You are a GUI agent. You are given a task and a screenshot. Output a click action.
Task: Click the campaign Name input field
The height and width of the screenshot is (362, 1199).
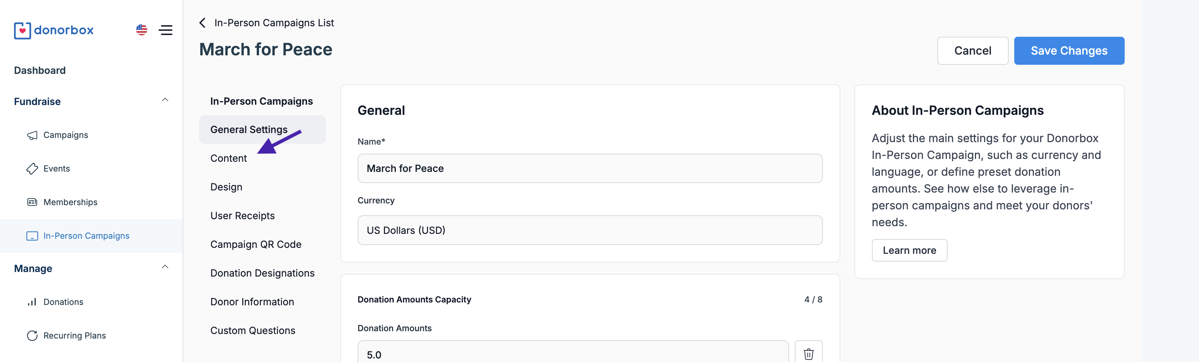(x=589, y=168)
